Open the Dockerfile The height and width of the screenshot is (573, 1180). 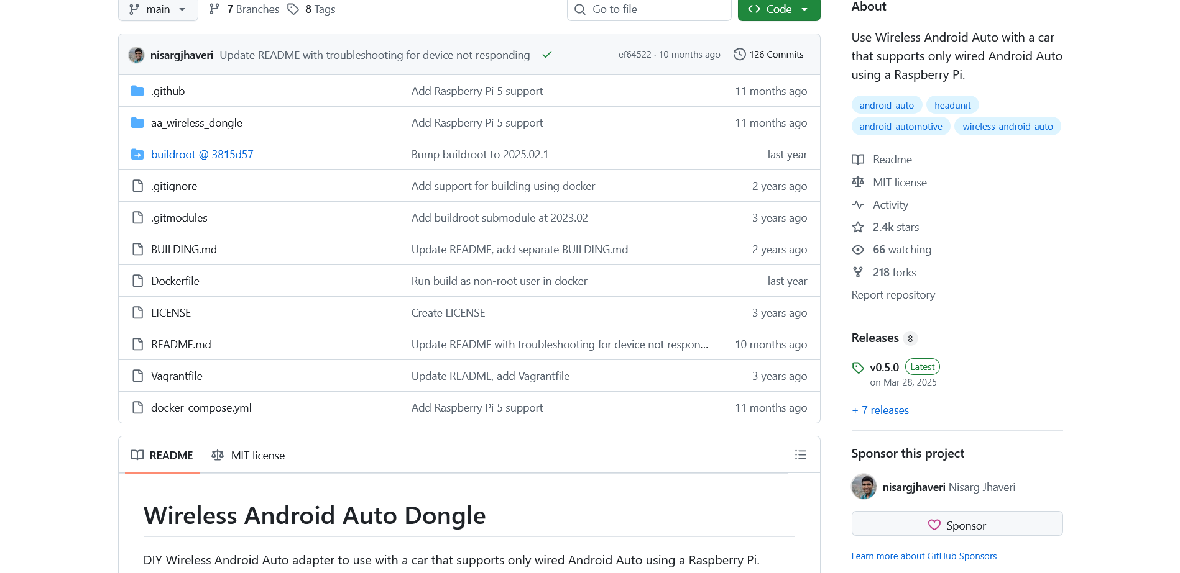(175, 281)
